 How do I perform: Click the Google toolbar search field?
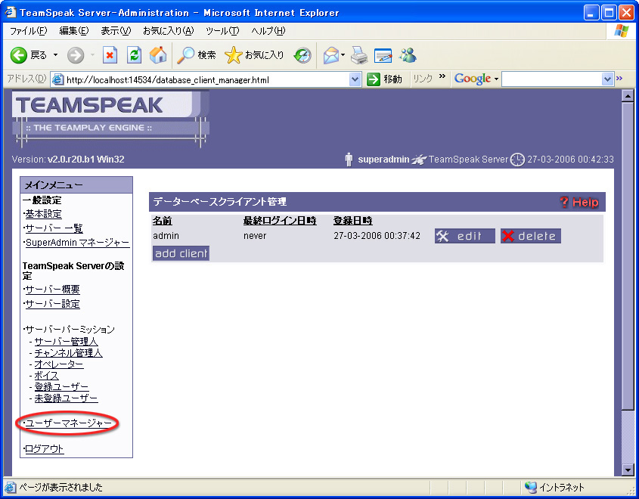tap(552, 79)
